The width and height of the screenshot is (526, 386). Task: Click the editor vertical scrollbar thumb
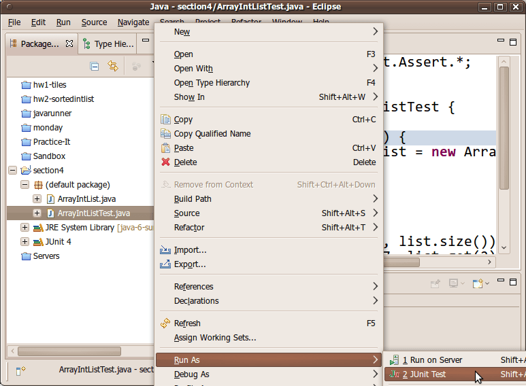[x=504, y=128]
